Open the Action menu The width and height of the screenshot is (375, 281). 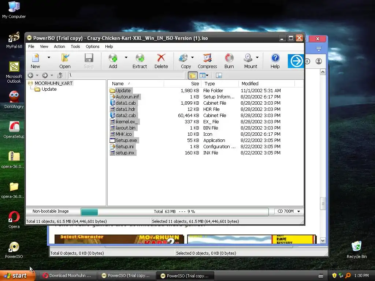59,46
